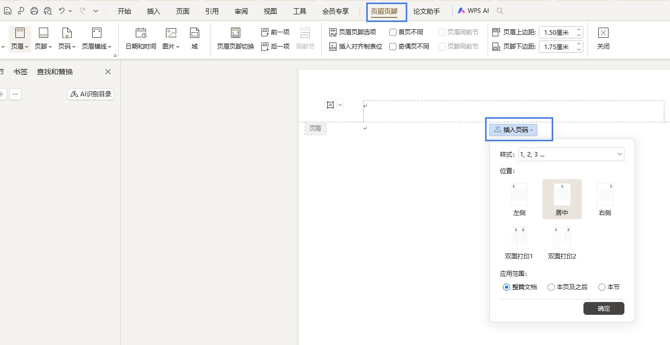Go to 后一项 next item
670x345 pixels.
coord(276,47)
